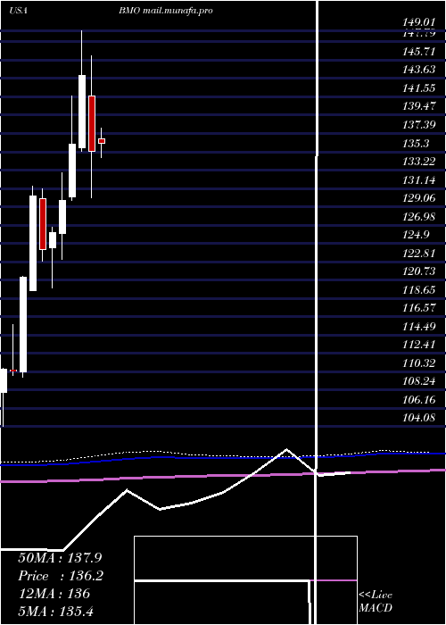The image size is (446, 625).
Task: Click the 104.08 price axis label
Action: [418, 418]
